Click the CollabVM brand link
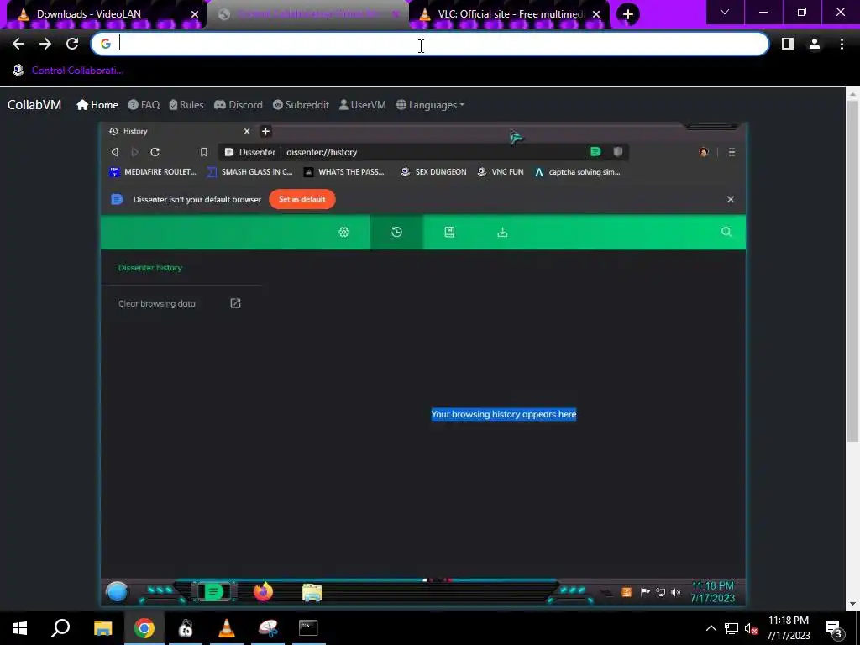The image size is (860, 645). point(34,105)
